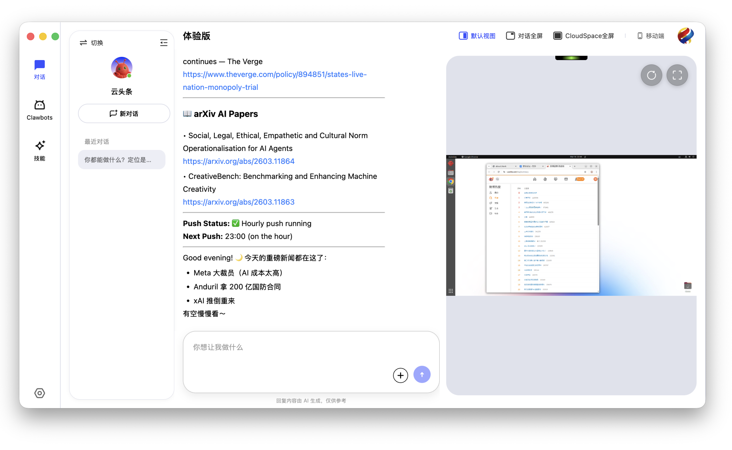Collapse the conversation list with the sidebar toggle icon
Screen dimensions: 732x450
point(164,43)
